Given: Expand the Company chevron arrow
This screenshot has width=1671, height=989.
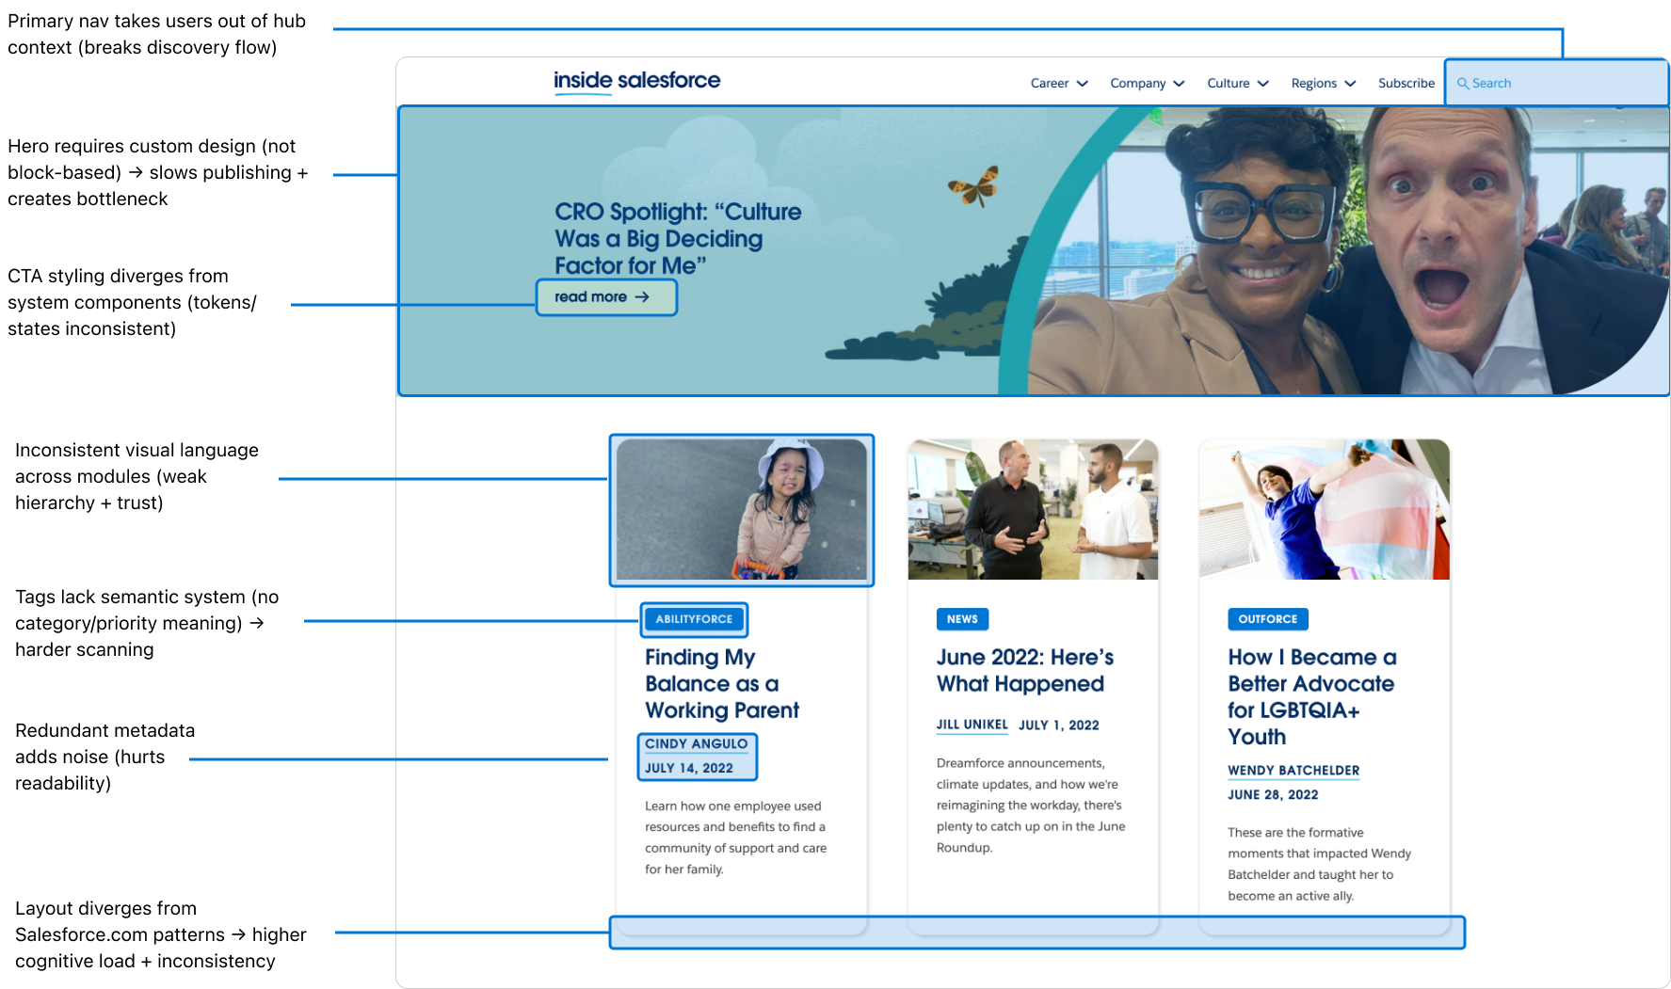Looking at the screenshot, I should pos(1179,84).
